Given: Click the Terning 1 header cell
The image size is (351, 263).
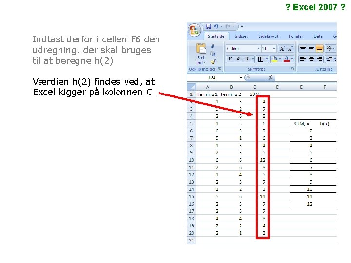Looking at the screenshot, I should pyautogui.click(x=207, y=94).
